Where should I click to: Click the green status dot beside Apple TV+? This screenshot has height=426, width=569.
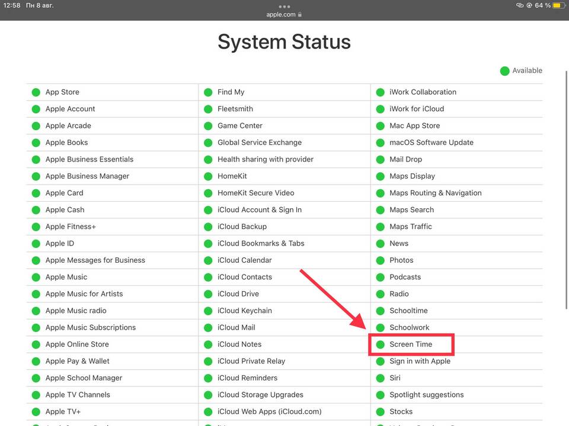[x=36, y=412]
